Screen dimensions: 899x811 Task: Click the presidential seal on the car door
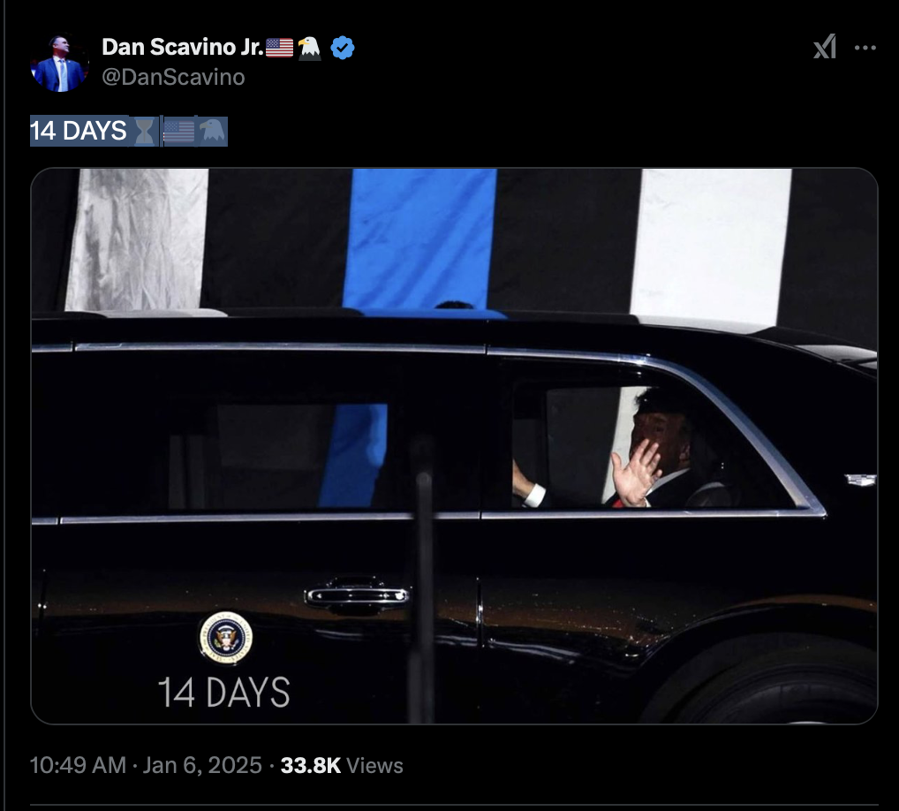tap(226, 638)
